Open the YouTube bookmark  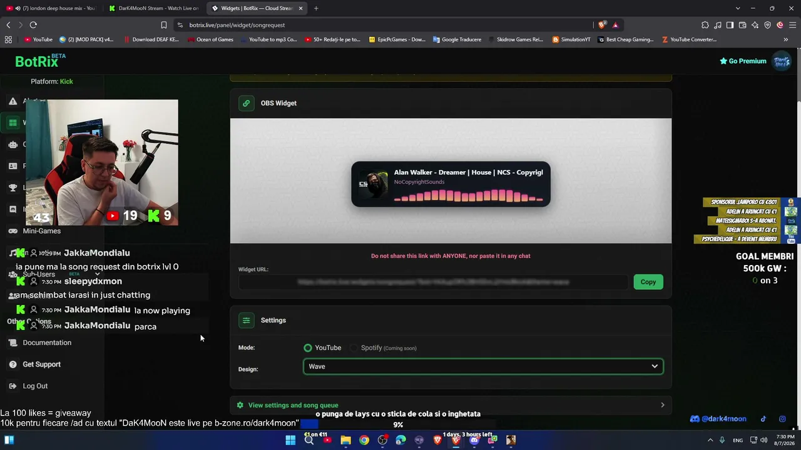point(38,39)
